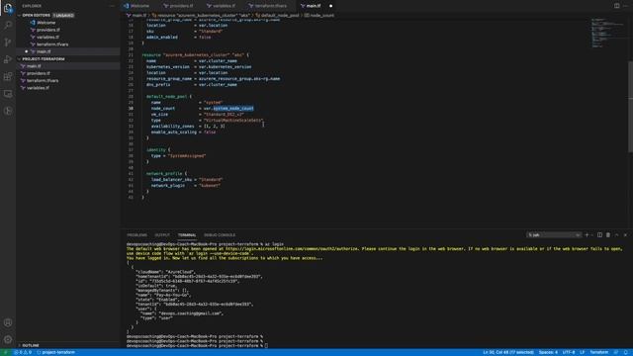
Task: Click the line and column status indicator
Action: 508,352
